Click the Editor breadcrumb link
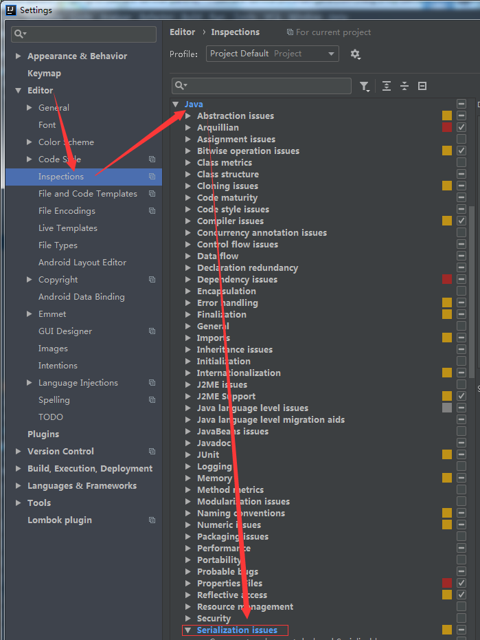Viewport: 480px width, 640px height. [183, 32]
